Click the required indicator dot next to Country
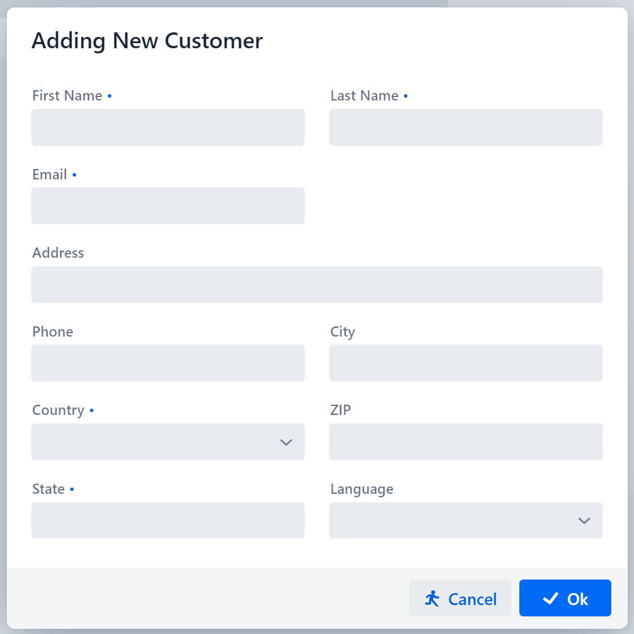The image size is (634, 634). pos(91,410)
